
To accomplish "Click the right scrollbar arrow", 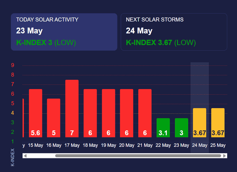I will coord(225,156).
